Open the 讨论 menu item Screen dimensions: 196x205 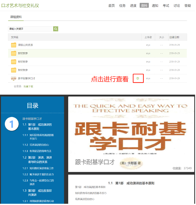click(x=177, y=6)
